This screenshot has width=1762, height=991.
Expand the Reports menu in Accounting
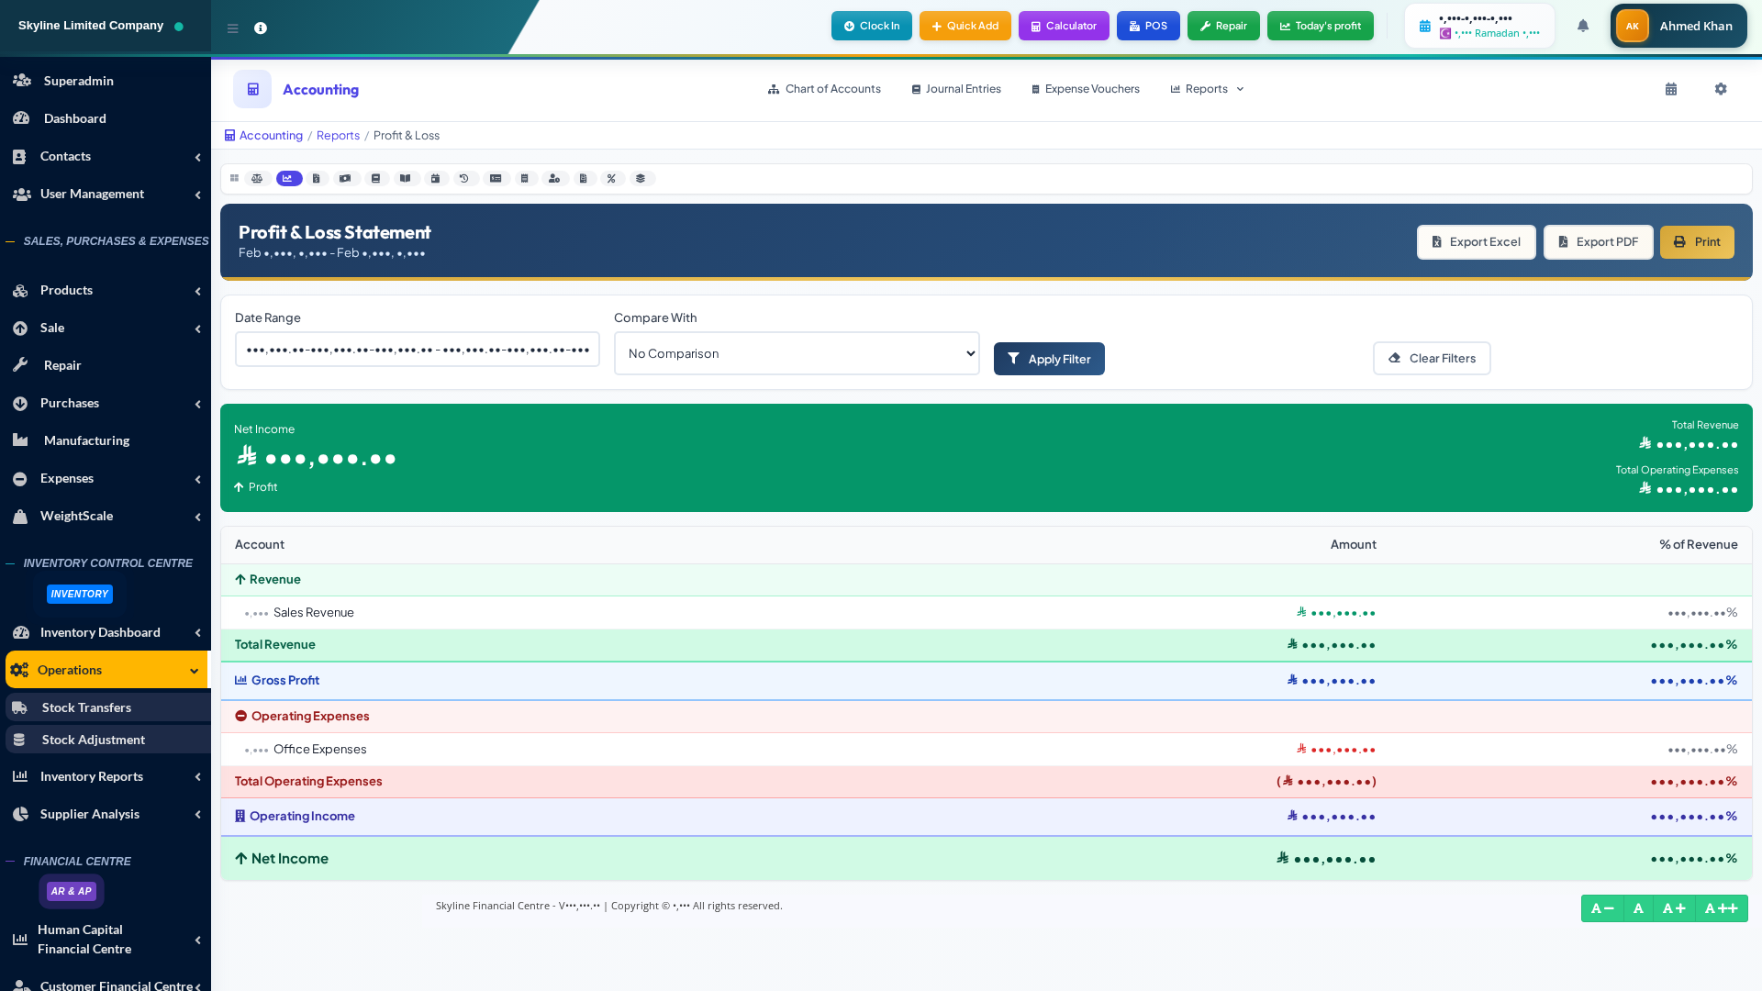point(1207,89)
